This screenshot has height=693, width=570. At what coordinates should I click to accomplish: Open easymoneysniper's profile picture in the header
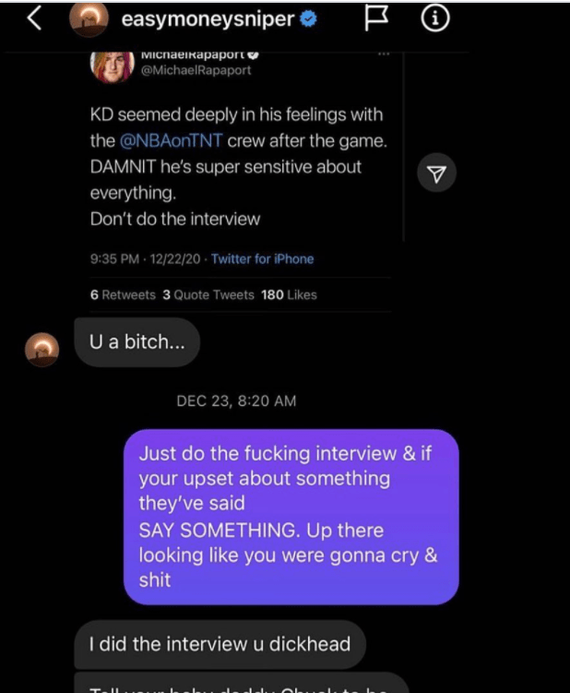[90, 21]
